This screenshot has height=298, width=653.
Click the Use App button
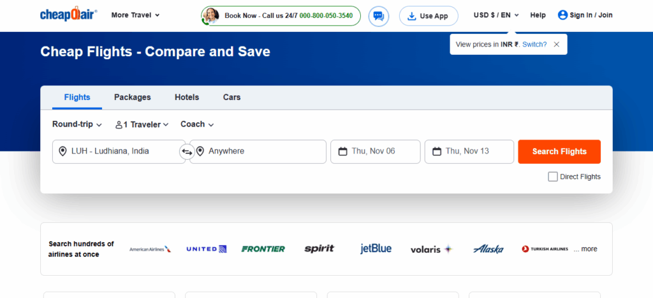[429, 16]
